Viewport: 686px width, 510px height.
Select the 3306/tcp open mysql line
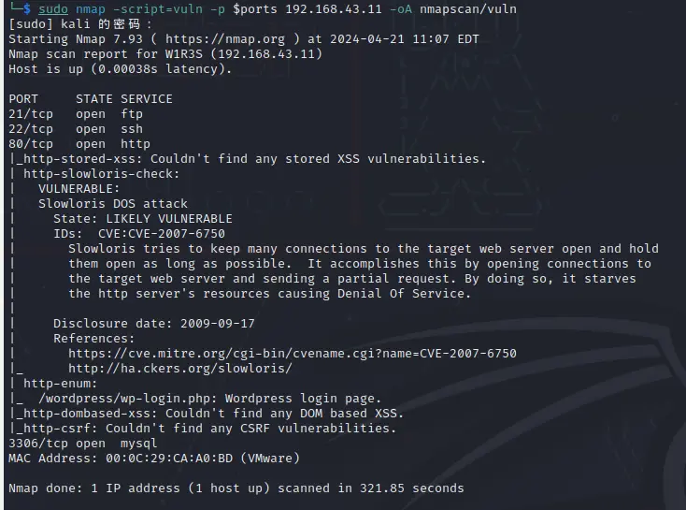[x=83, y=443]
